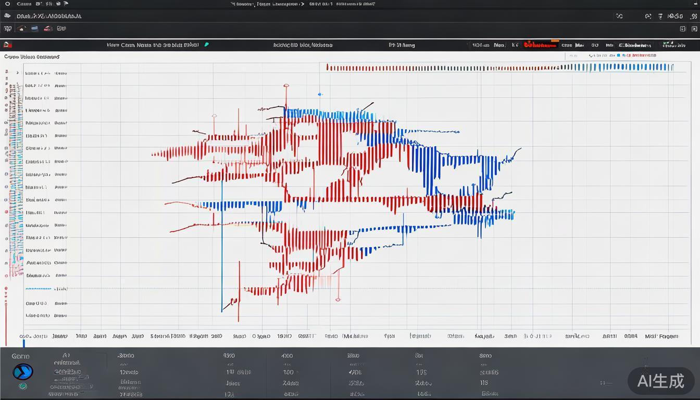
Task: Click the circle icon in the top-left corner
Action: 7,4
